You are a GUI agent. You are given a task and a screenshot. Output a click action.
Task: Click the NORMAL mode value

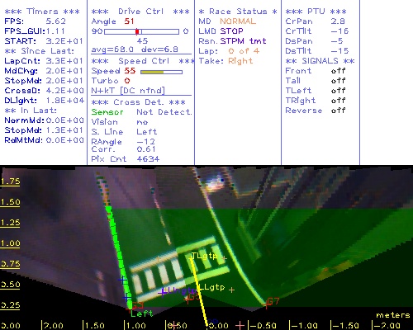[238, 21]
